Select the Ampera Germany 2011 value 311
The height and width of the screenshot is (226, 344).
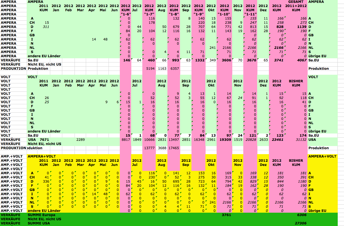click(45, 27)
